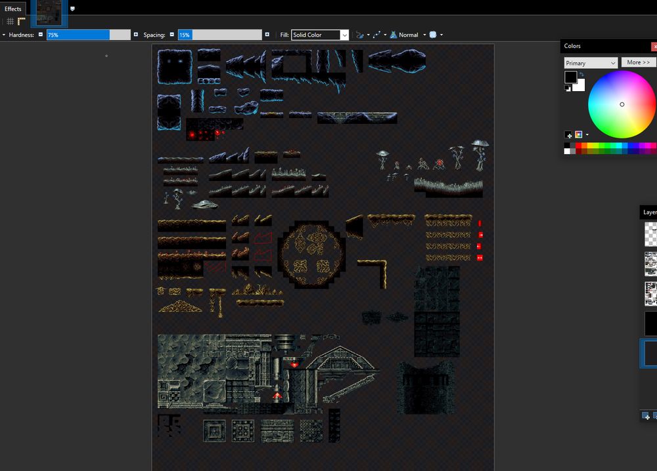
Task: Open the palette menu dropdown arrow
Action: [587, 134]
